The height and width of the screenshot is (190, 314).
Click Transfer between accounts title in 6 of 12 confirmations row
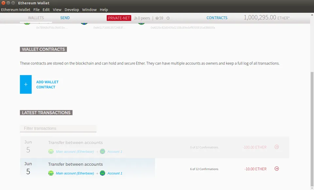tap(75, 164)
